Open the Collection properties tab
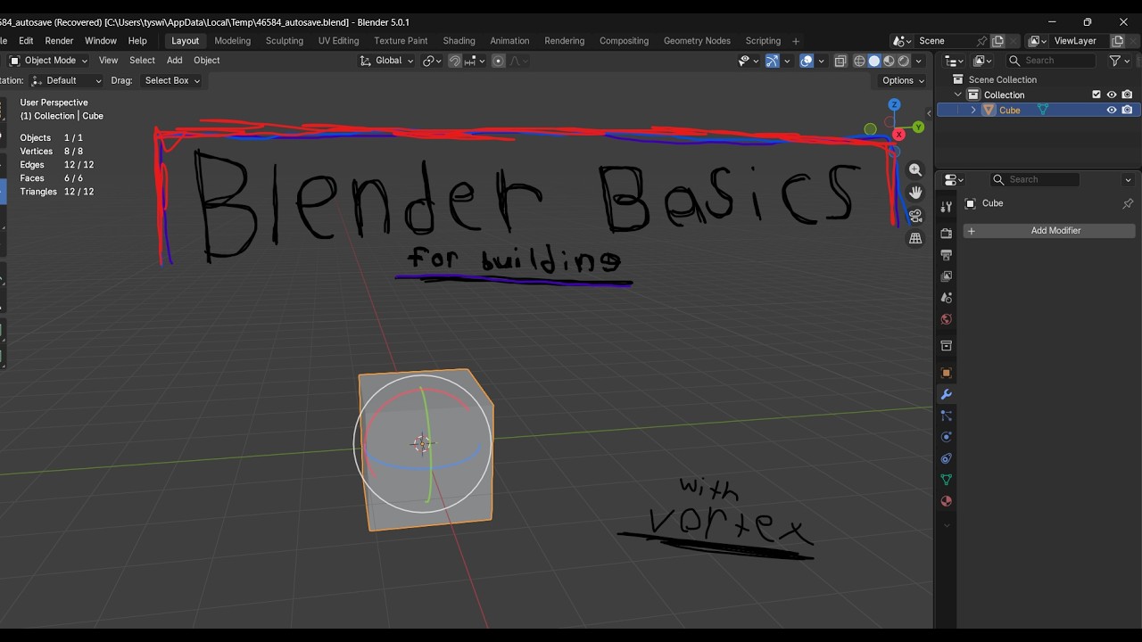 pos(947,346)
